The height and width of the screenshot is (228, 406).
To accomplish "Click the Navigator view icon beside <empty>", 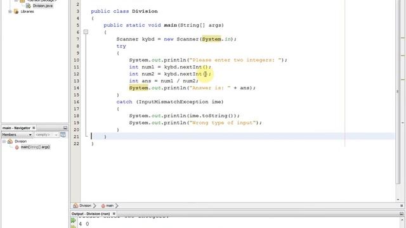I will (x=63, y=135).
